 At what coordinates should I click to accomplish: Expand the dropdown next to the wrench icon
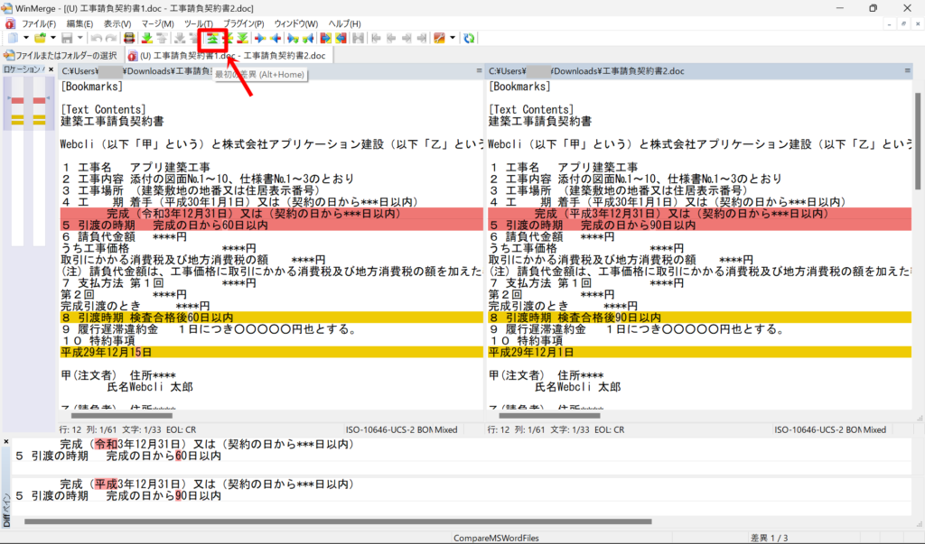coord(452,38)
